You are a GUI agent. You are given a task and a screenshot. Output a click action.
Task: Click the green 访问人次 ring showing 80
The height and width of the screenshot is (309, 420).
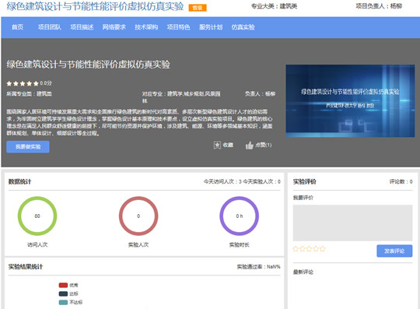tap(37, 216)
